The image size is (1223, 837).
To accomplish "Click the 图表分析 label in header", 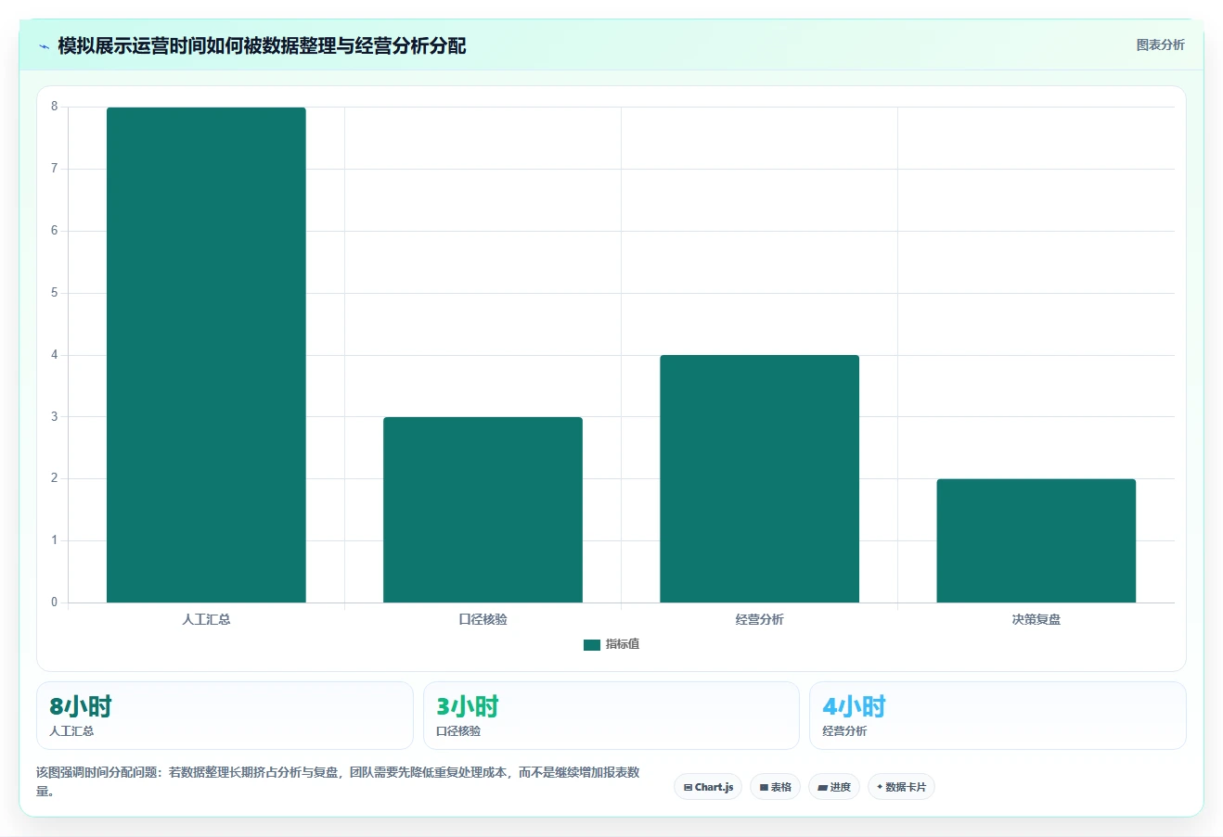I will coord(1160,44).
